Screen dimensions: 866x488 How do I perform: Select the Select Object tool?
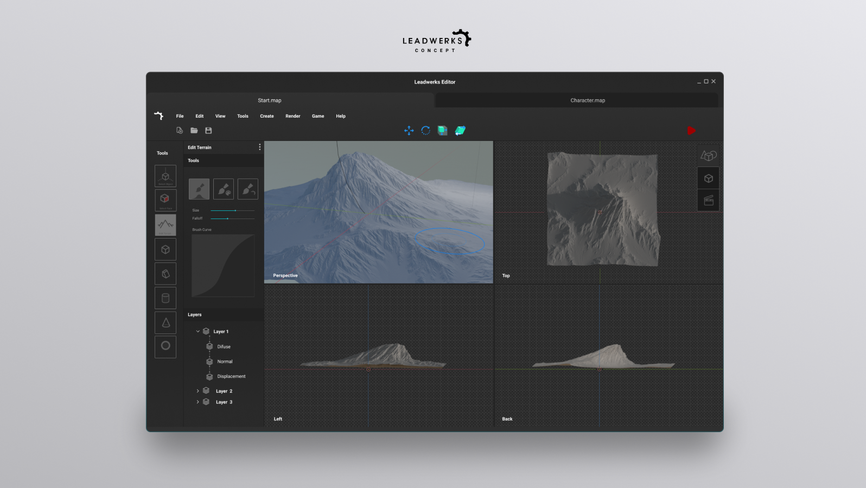point(165,176)
